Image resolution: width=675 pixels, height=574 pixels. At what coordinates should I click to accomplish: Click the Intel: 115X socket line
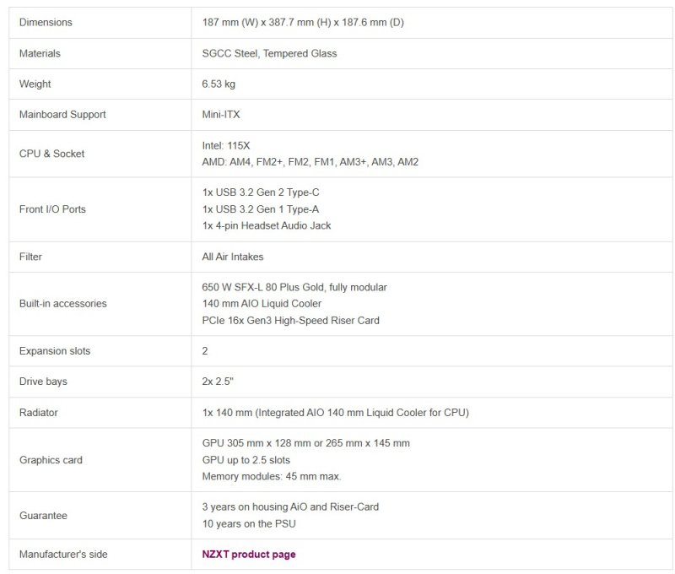point(226,145)
